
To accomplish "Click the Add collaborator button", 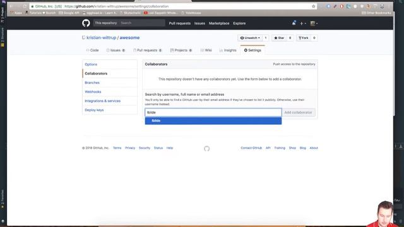I will [x=298, y=112].
